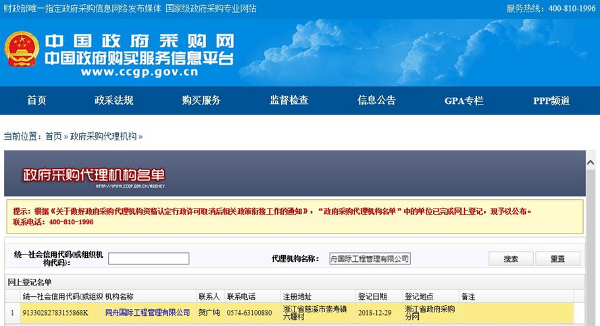Image resolution: width=600 pixels, height=326 pixels.
Task: Open 同舟国际工程管理有限公司 company link
Action: [x=147, y=313]
